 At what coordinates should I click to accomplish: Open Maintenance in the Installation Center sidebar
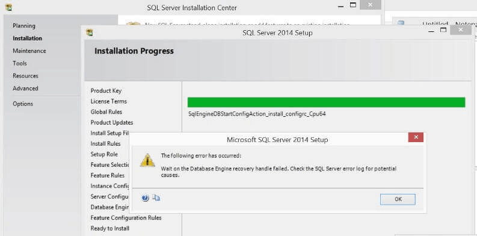[x=29, y=51]
